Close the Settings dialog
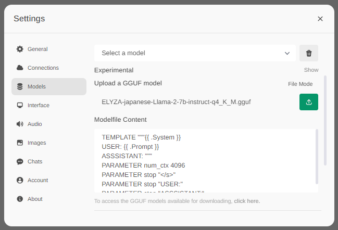The image size is (338, 230). coord(320,19)
